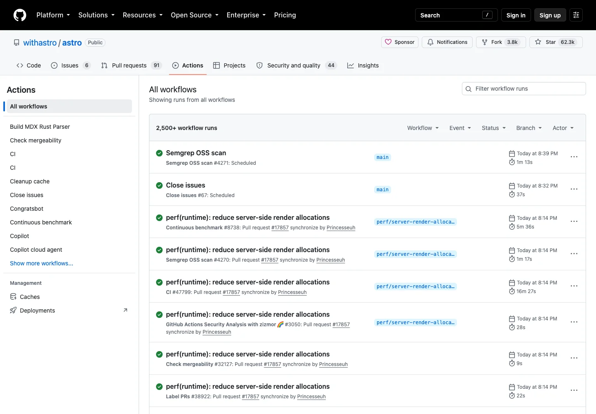Select All workflows in sidebar
The image size is (596, 414).
69,106
